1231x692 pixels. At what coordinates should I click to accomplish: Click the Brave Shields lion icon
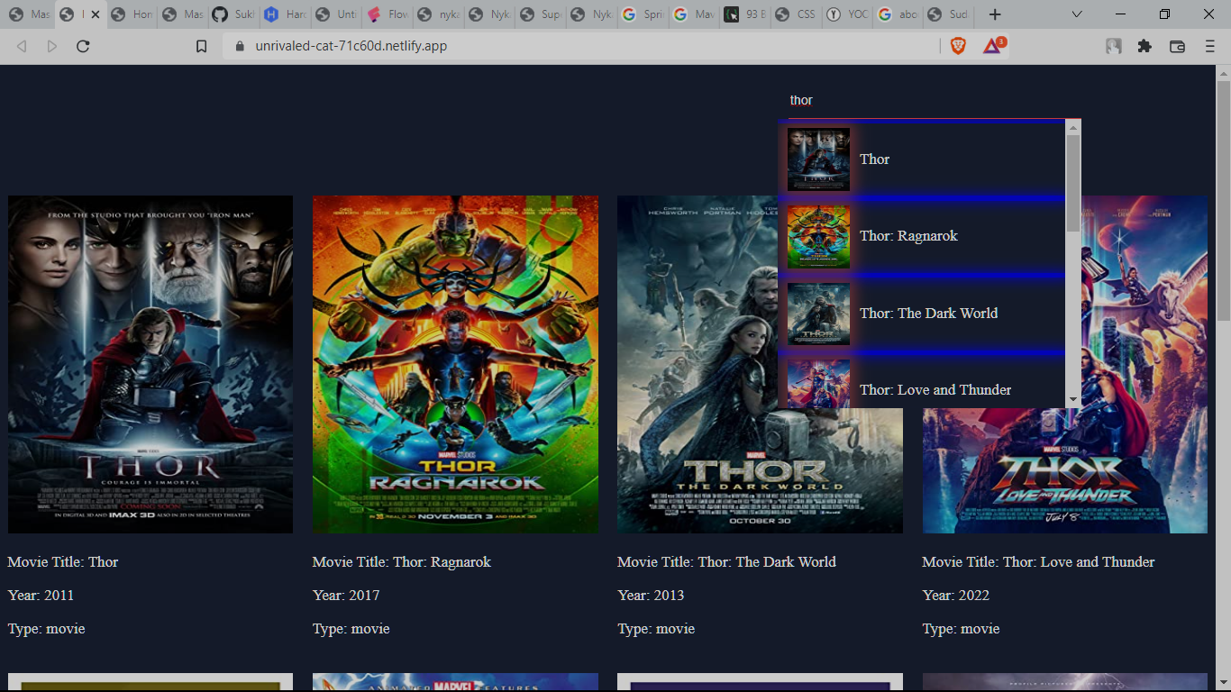(x=958, y=46)
